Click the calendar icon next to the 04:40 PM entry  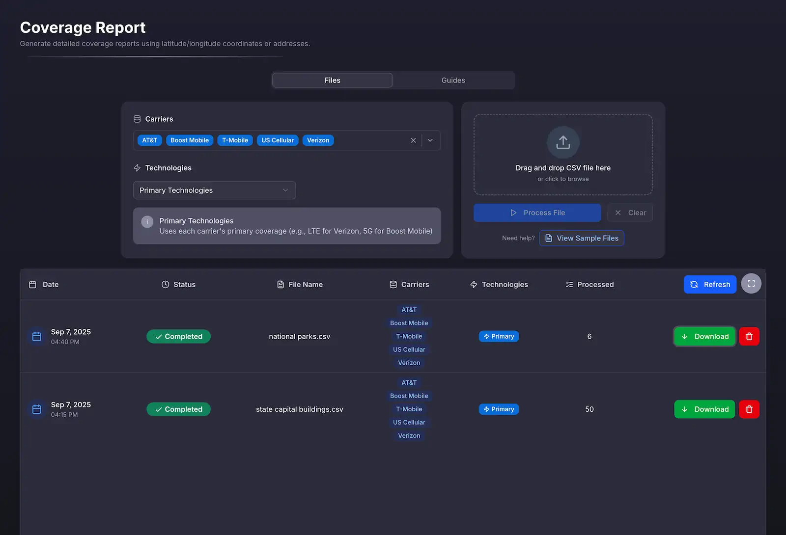36,336
